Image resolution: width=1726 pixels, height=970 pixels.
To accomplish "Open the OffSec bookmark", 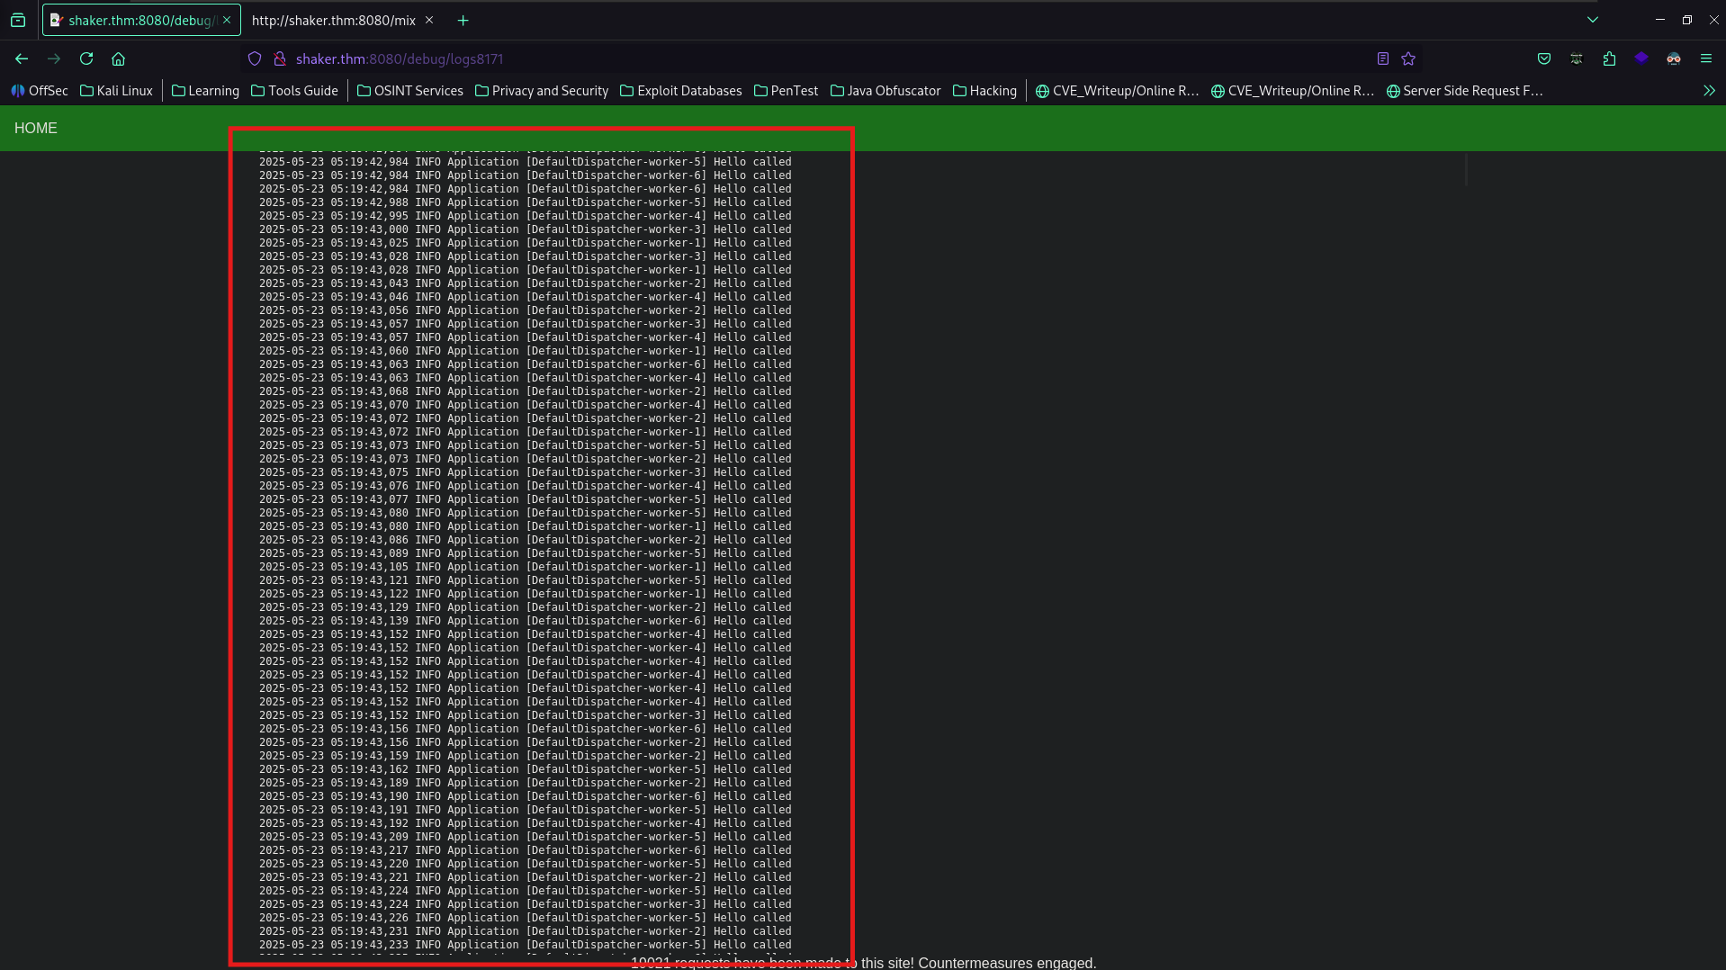I will click(x=40, y=91).
